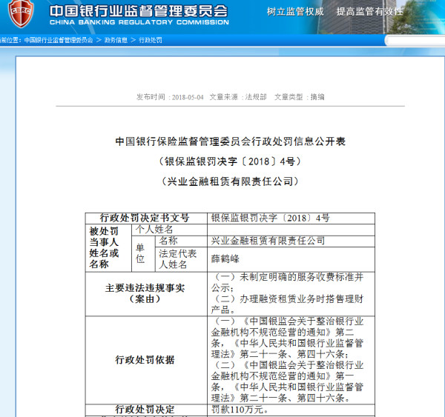This screenshot has width=445, height=417.
Task: Click basis item (一) citing 通知 第二条
Action: pyautogui.click(x=287, y=338)
